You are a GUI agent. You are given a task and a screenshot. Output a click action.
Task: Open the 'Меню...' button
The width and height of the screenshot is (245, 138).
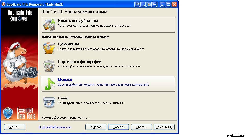tap(14, 127)
